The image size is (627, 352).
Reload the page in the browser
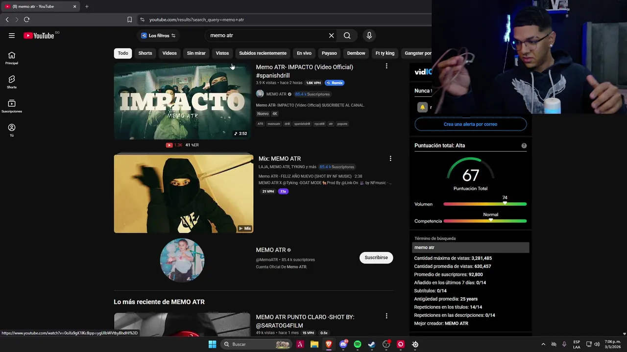[x=26, y=20]
